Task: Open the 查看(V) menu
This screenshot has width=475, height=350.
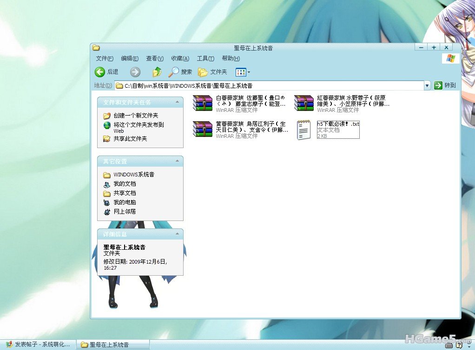Action: (x=155, y=58)
